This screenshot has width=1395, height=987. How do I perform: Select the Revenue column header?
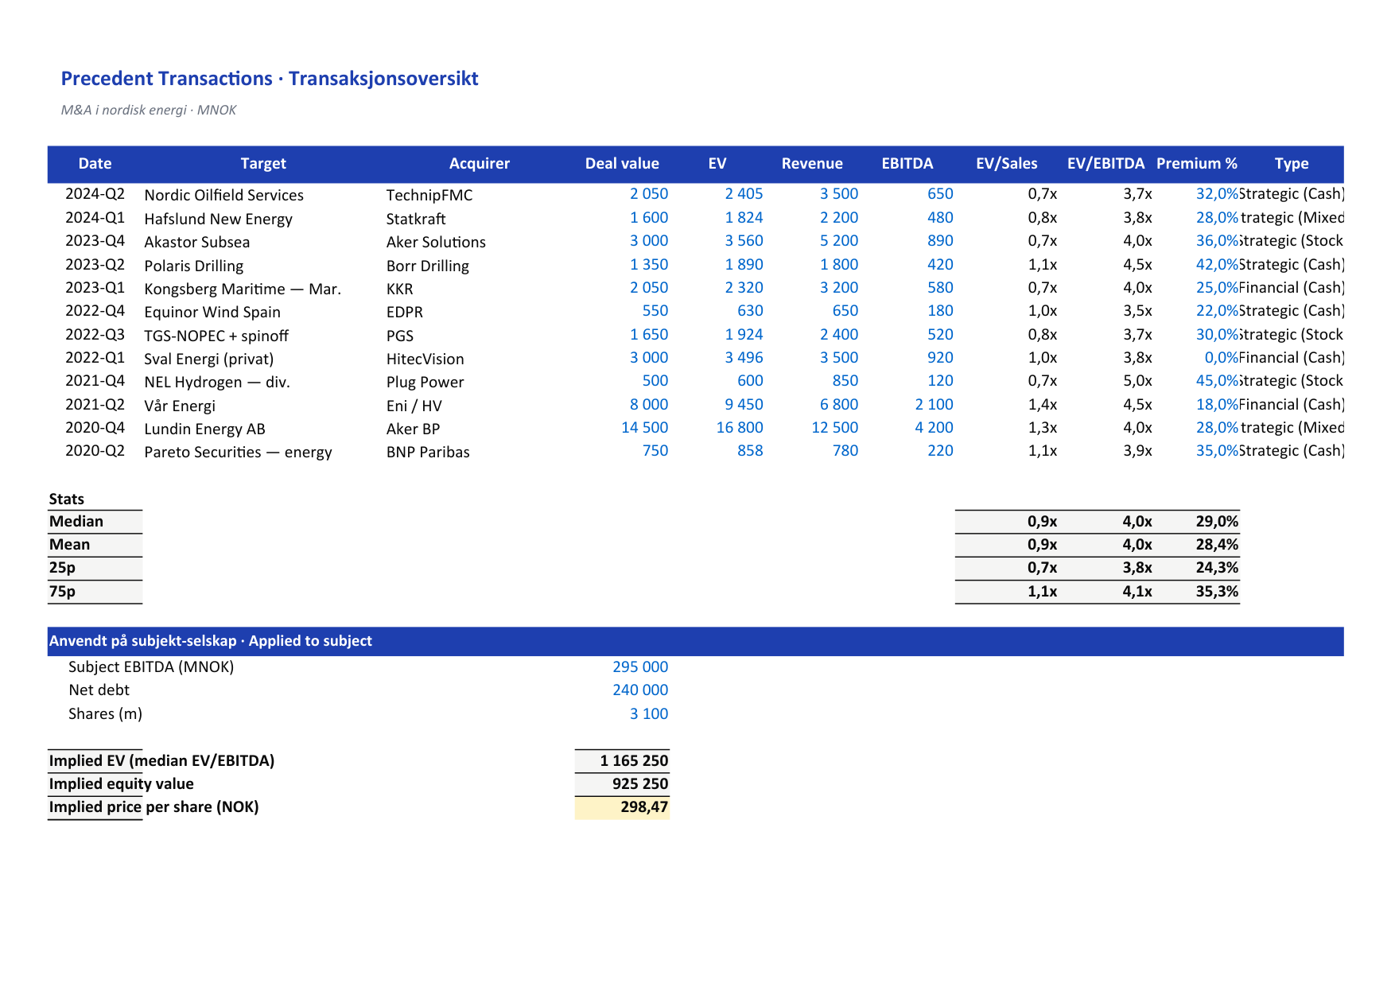point(812,164)
